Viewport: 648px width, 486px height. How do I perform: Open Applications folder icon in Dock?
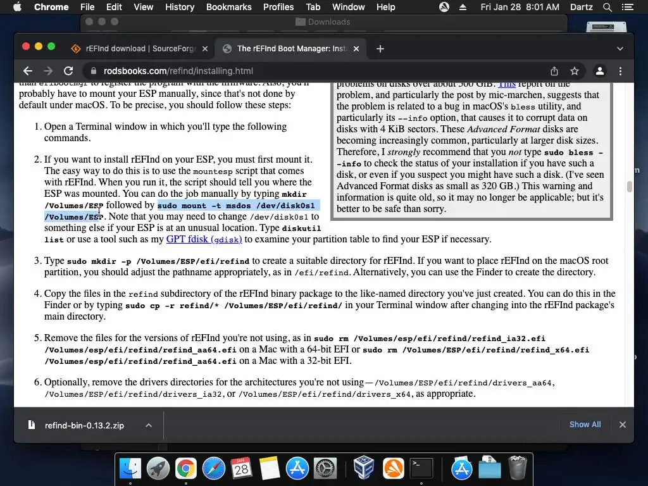[461, 468]
